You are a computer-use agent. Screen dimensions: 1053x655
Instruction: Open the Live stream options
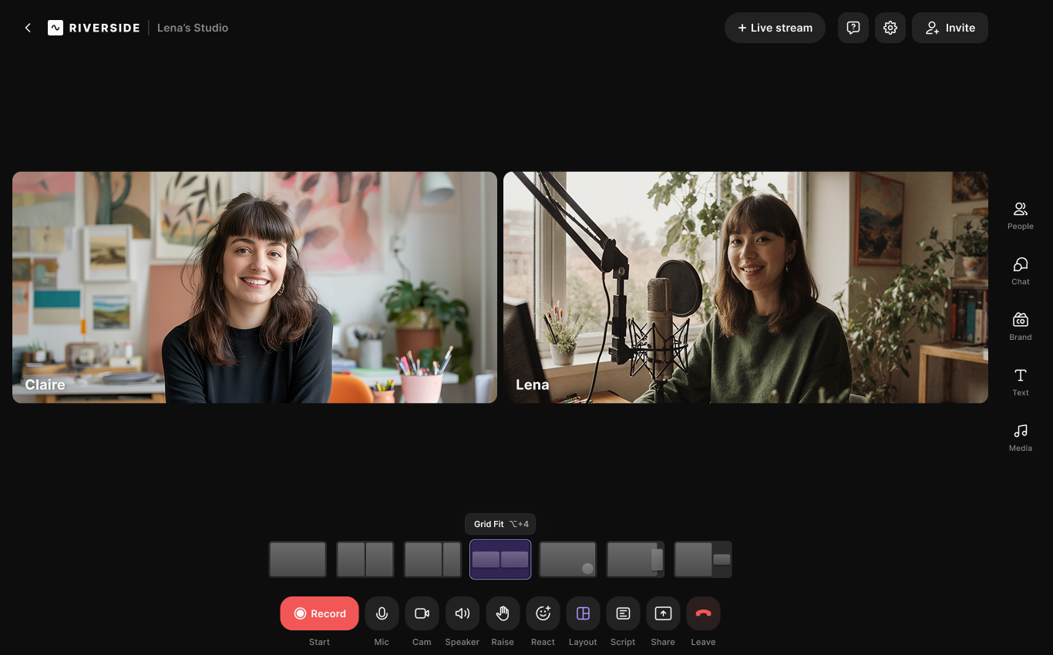[x=775, y=28]
